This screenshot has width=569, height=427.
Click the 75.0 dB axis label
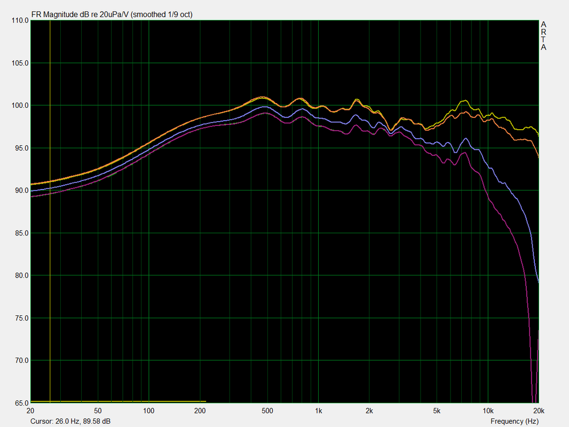click(21, 318)
